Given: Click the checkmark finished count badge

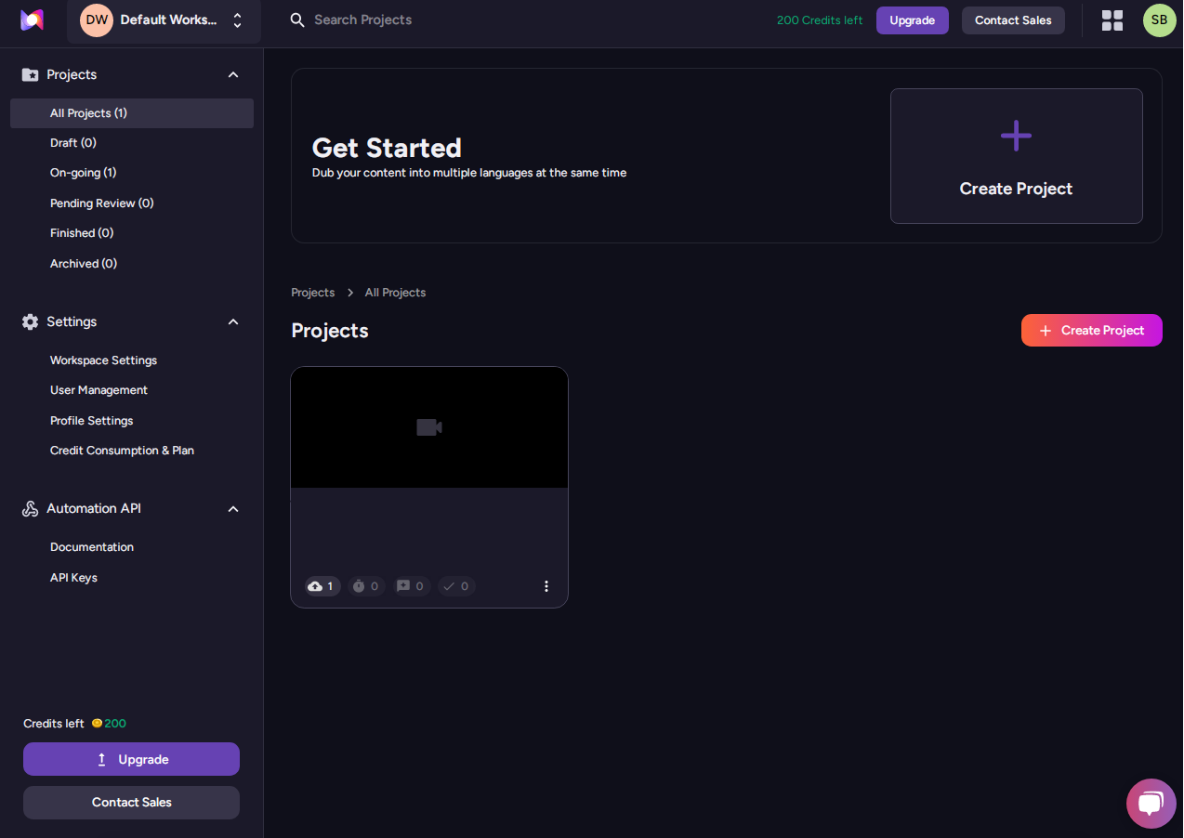Looking at the screenshot, I should point(456,586).
